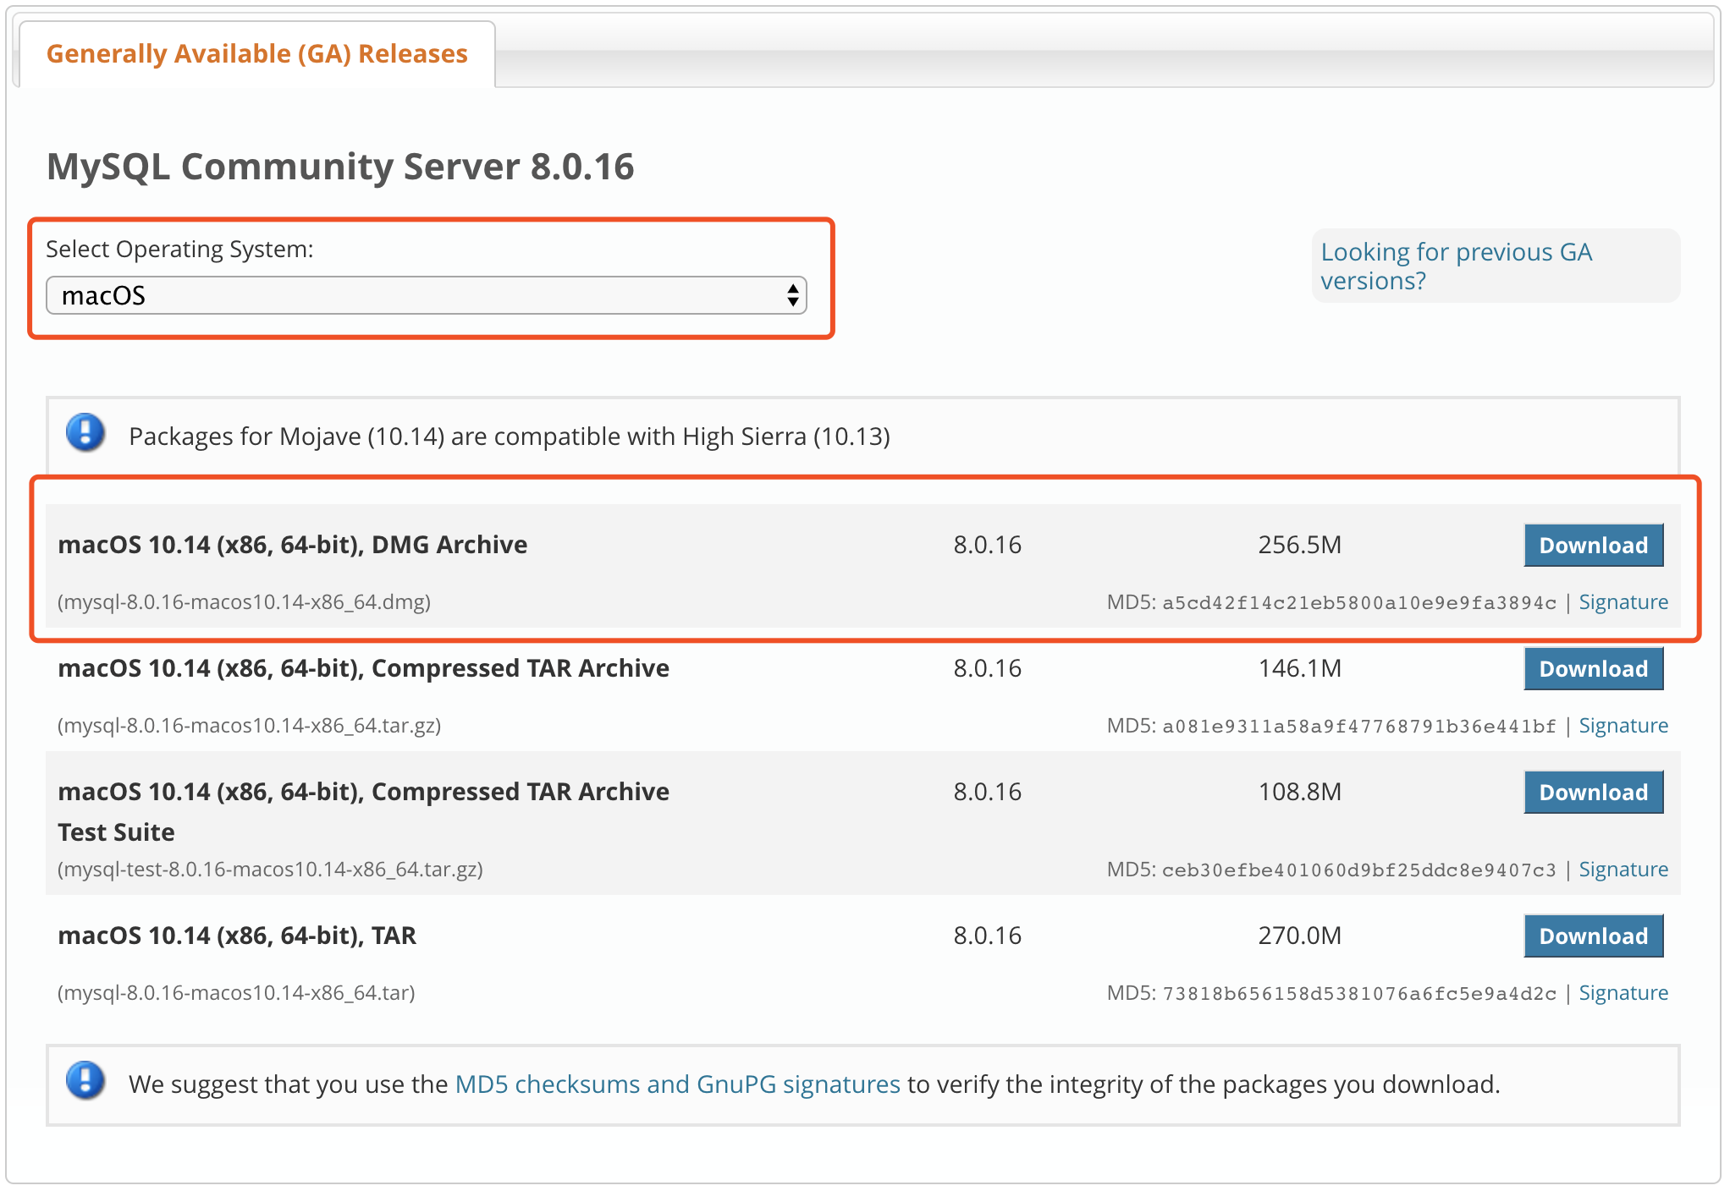
Task: Download the Compressed TAR Archive Test Suite
Action: (x=1593, y=792)
